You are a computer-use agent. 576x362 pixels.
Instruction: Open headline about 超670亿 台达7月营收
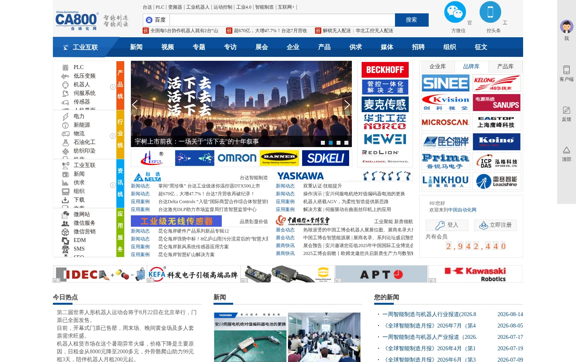[270, 31]
